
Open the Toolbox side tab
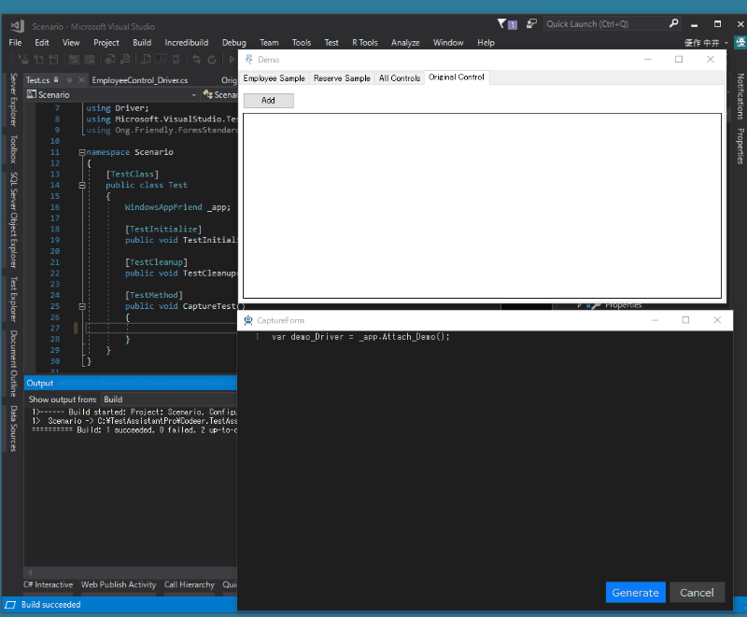13,149
